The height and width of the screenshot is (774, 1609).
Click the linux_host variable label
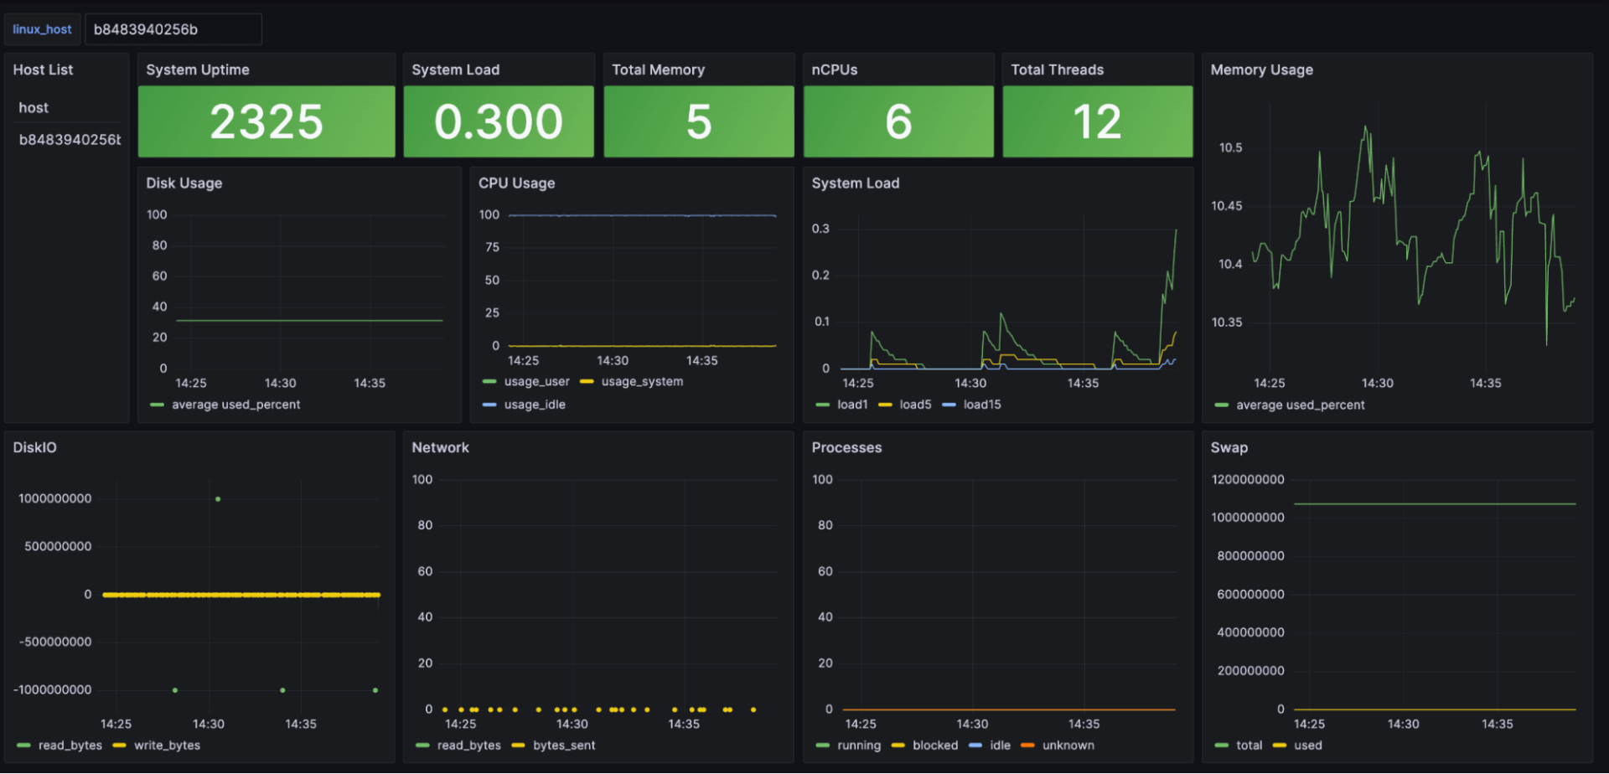pyautogui.click(x=42, y=29)
